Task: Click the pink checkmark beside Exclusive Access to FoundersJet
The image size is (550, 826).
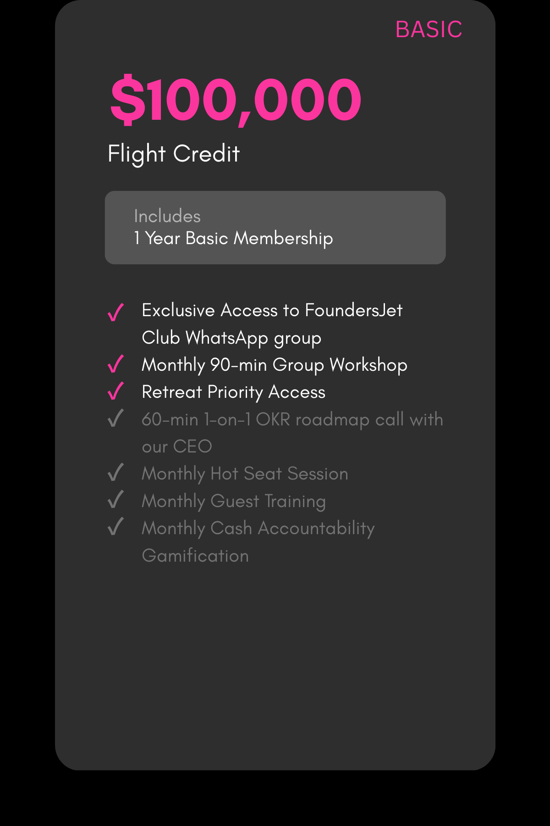Action: tap(115, 312)
